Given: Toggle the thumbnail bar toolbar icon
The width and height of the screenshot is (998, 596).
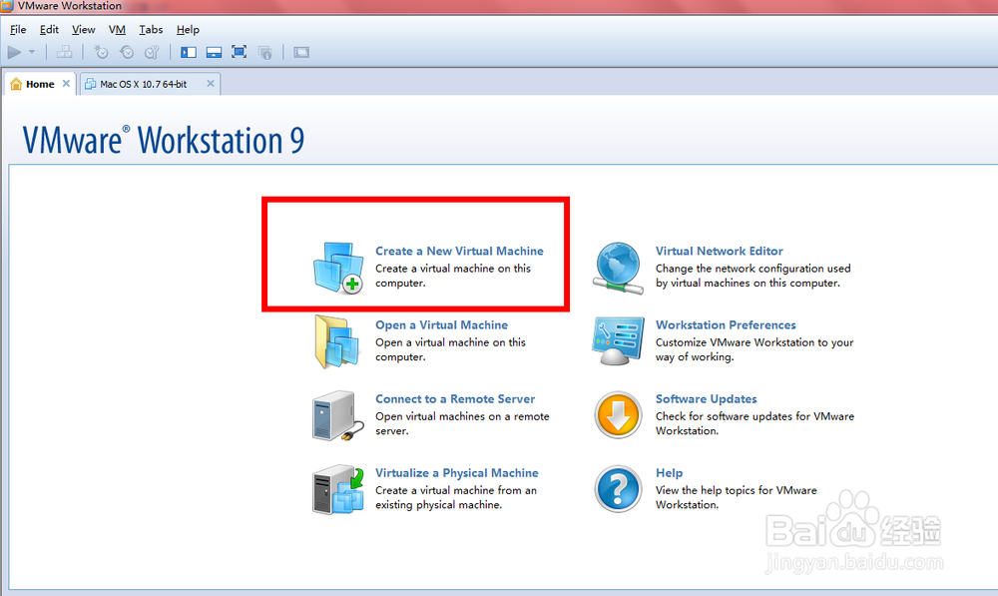Looking at the screenshot, I should [x=214, y=52].
